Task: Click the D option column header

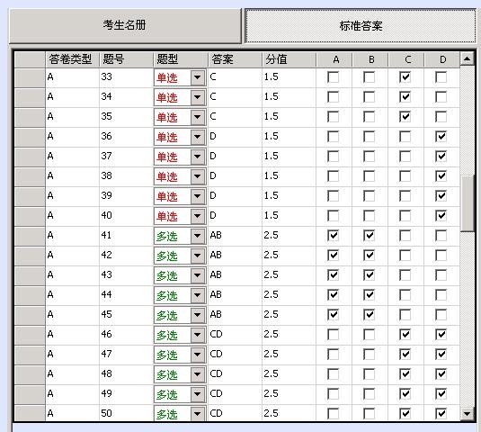Action: click(442, 59)
